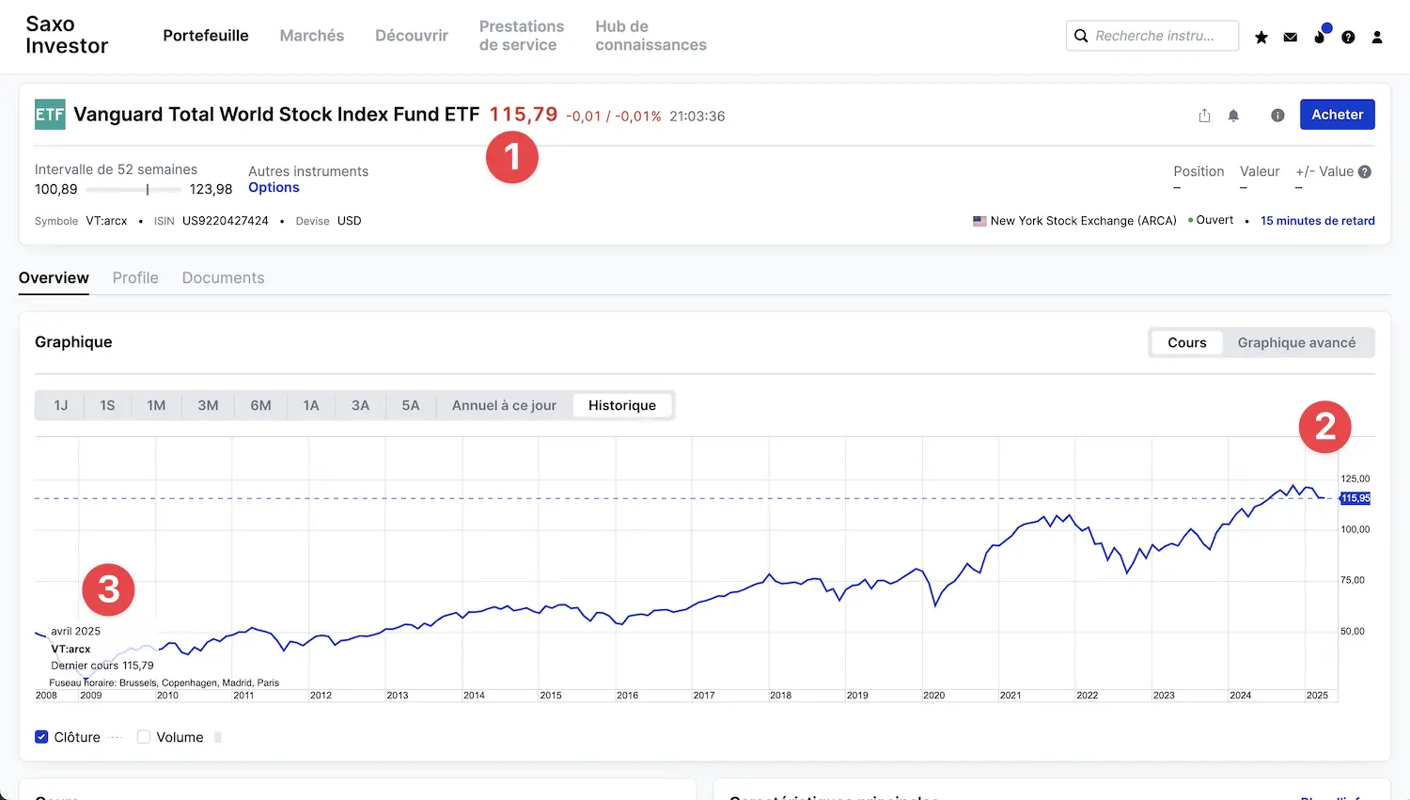Click the Acheter button
Viewport: 1410px width, 800px height.
(1337, 115)
